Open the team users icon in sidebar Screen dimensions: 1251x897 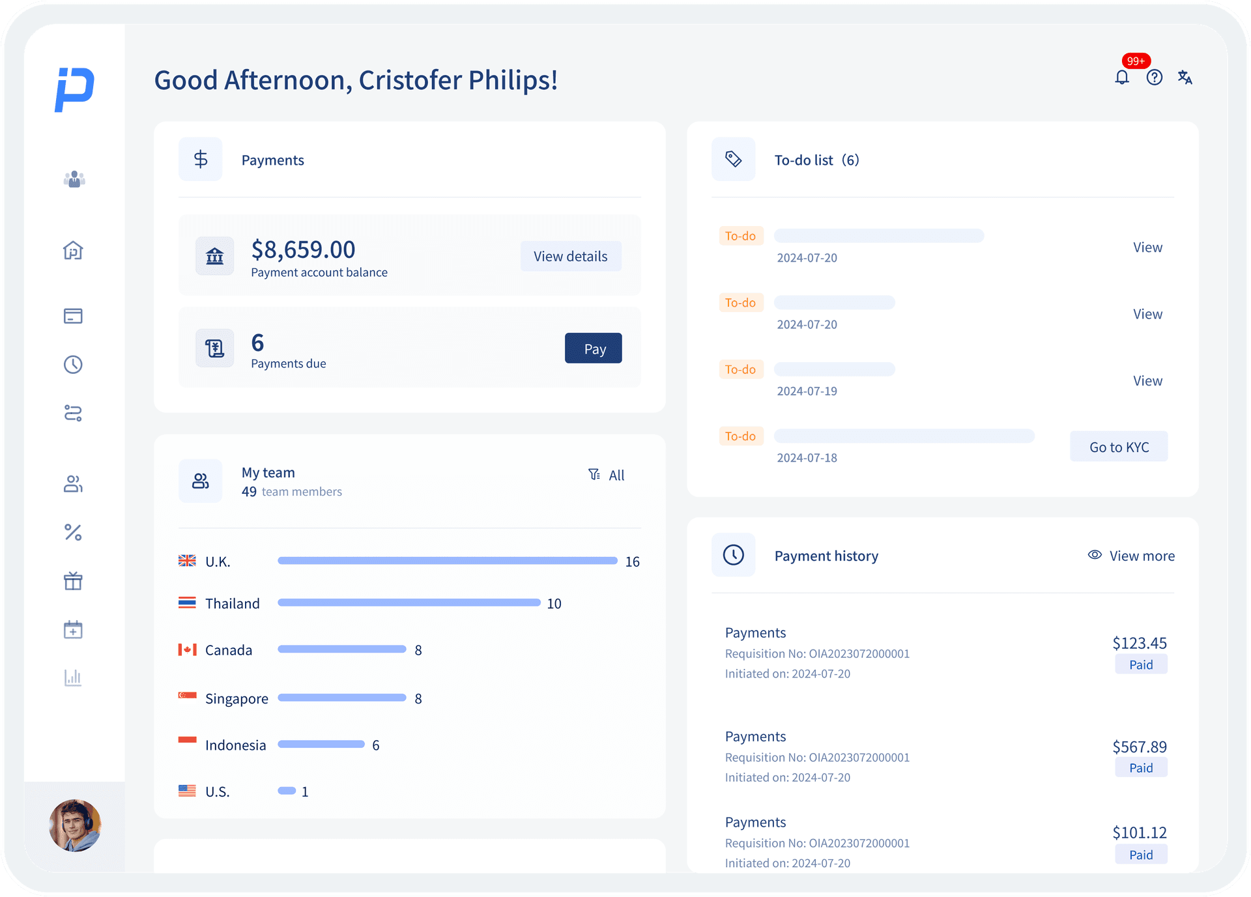(73, 484)
